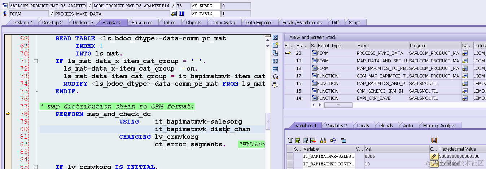Switch to the Diff tab
The width and height of the screenshot is (486, 169).
pos(335,22)
